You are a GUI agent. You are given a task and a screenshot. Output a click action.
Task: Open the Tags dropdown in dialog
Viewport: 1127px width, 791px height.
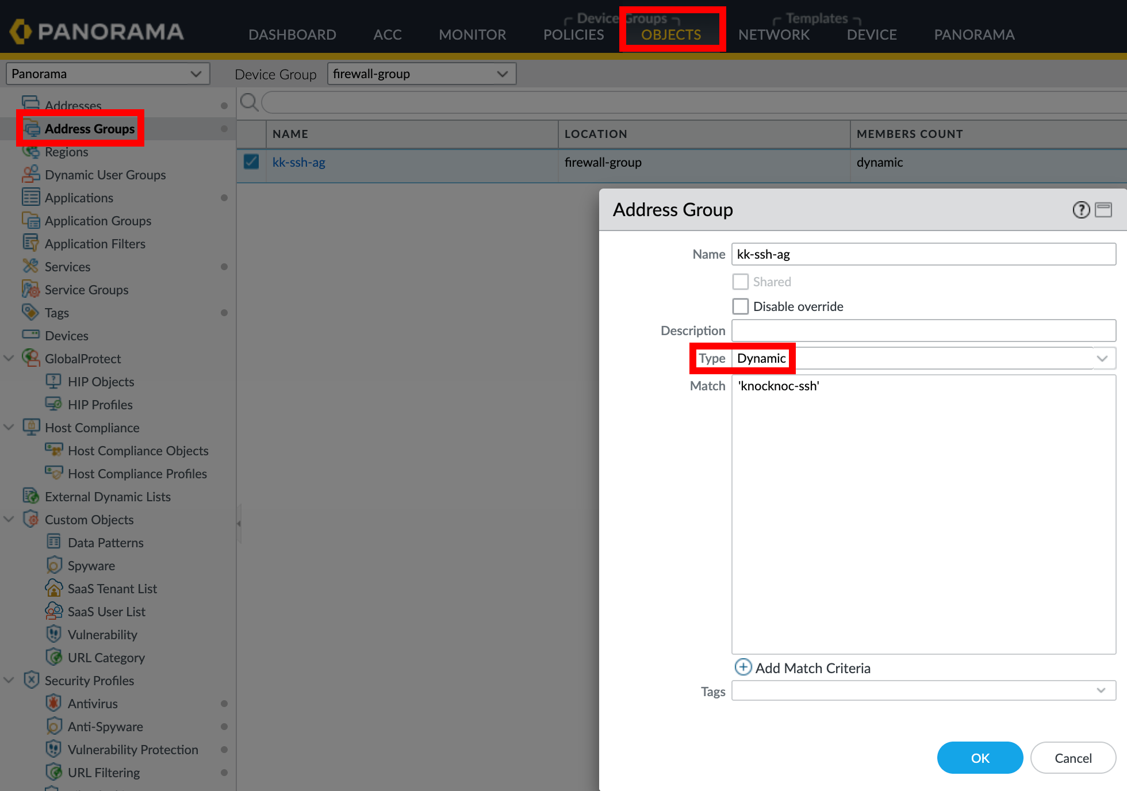pyautogui.click(x=1101, y=691)
